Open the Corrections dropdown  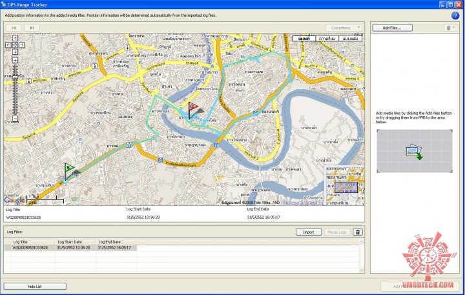point(344,28)
